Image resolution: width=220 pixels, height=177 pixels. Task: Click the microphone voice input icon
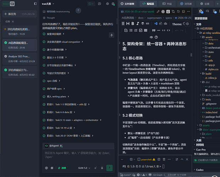pyautogui.click(x=102, y=168)
